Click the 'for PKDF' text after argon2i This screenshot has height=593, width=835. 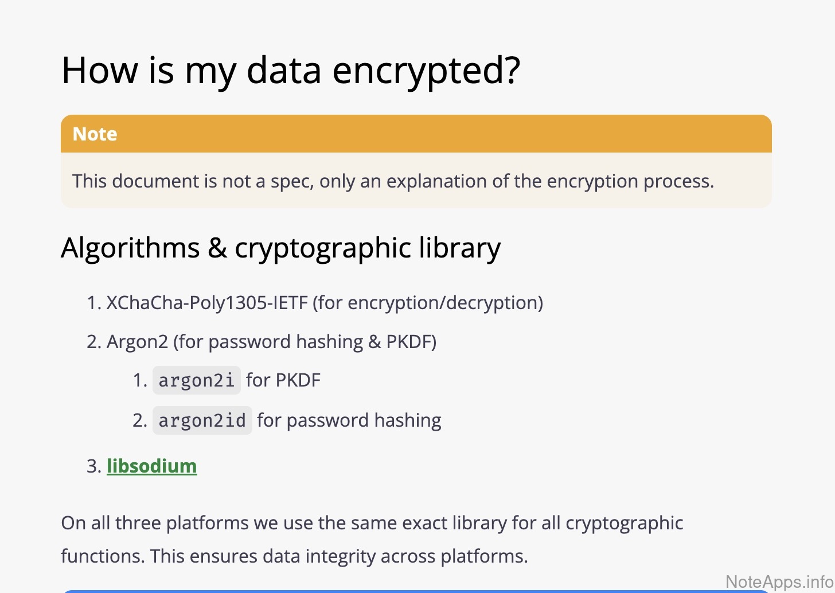pos(283,380)
